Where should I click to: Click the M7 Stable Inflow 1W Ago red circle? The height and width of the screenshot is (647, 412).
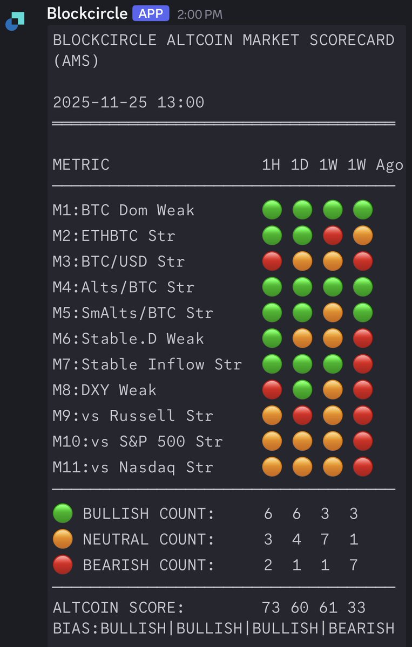click(x=363, y=364)
